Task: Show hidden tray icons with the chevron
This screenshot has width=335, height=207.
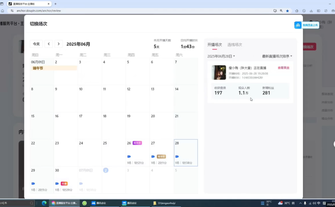Action: click(x=300, y=203)
